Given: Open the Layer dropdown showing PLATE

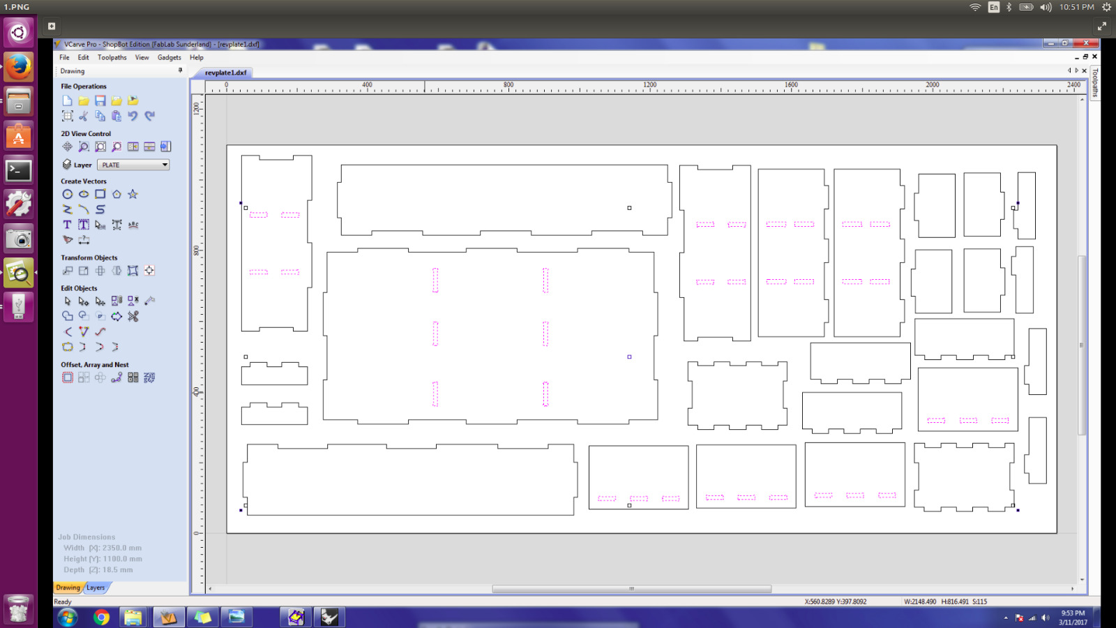Looking at the screenshot, I should tap(133, 165).
